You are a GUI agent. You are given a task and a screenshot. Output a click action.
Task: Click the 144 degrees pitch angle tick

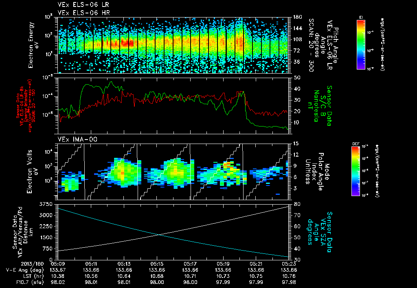click(x=297, y=28)
